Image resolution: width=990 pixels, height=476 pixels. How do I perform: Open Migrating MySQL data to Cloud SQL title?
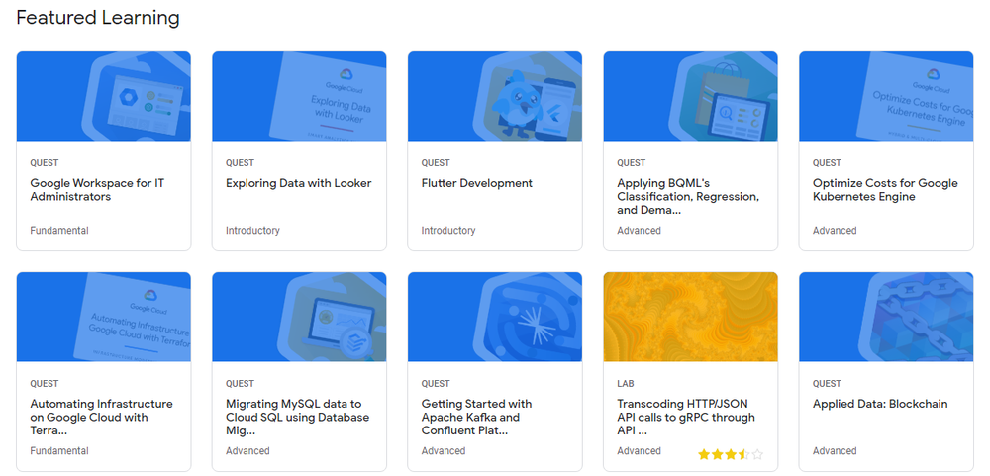(x=298, y=418)
